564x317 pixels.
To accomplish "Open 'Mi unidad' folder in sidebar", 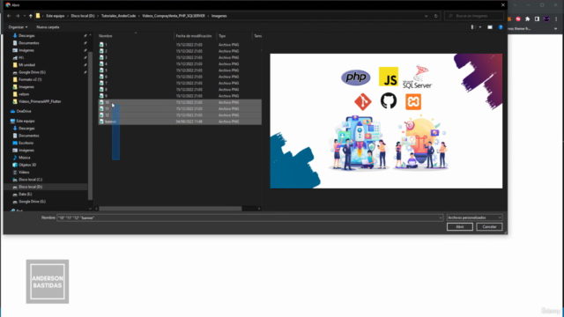I will pyautogui.click(x=26, y=64).
